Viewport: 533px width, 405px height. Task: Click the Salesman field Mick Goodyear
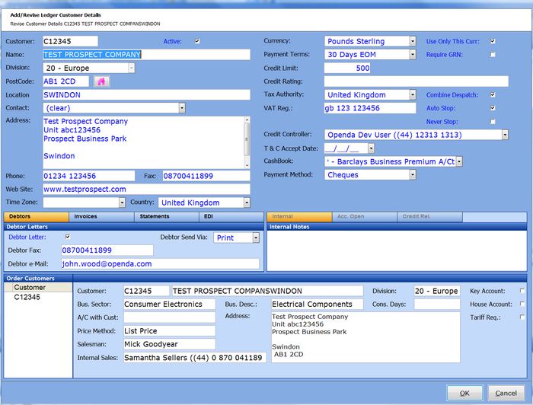tap(169, 344)
